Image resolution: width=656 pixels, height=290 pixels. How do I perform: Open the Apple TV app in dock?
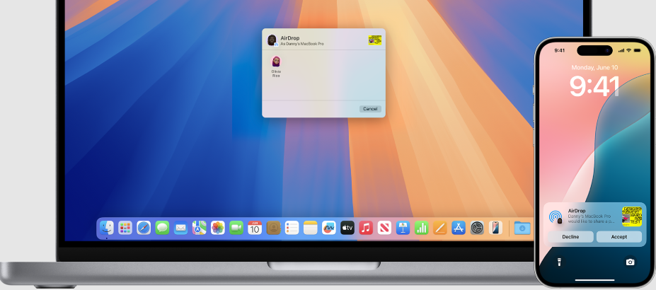coord(347,228)
